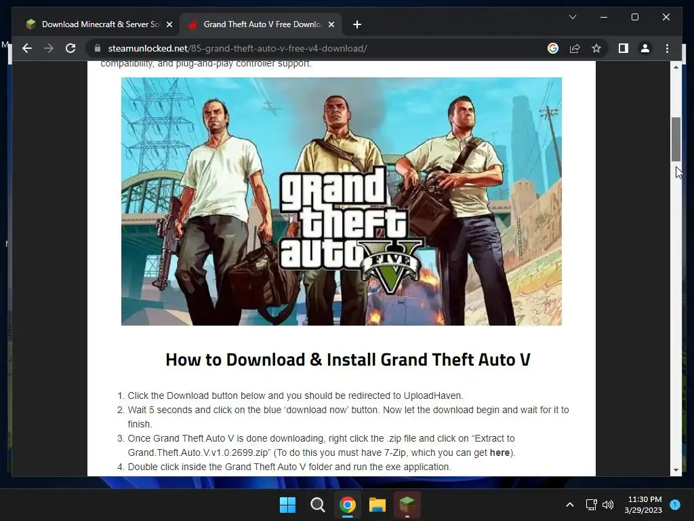Image resolution: width=694 pixels, height=521 pixels.
Task: Maximize the Chrome window
Action: pos(634,17)
